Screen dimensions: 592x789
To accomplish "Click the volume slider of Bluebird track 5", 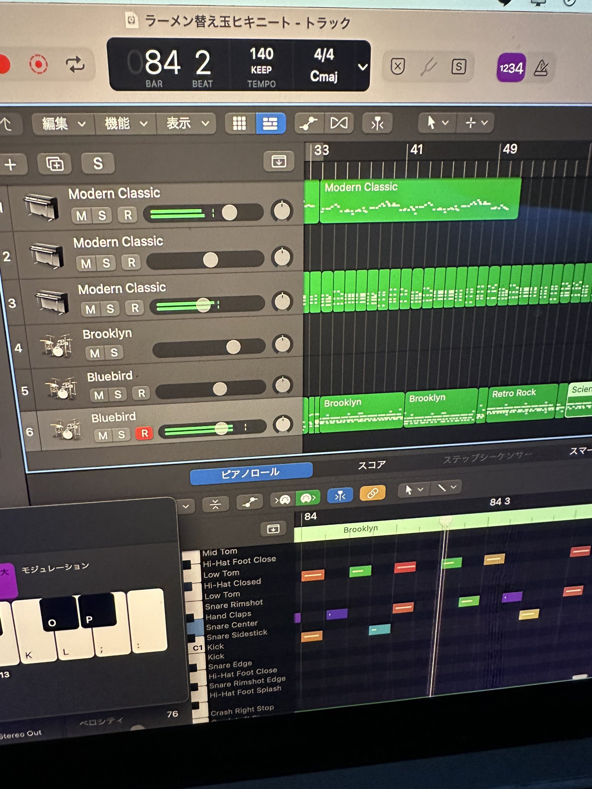I will [x=210, y=389].
